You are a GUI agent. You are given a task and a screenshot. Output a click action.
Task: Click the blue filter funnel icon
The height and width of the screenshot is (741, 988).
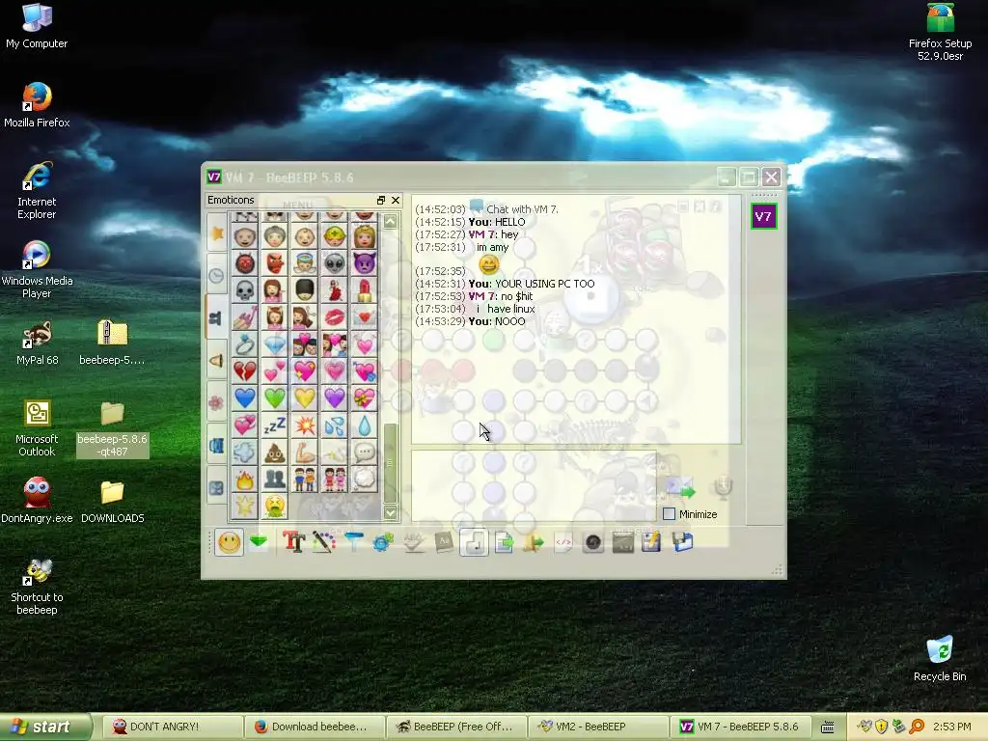(x=353, y=542)
